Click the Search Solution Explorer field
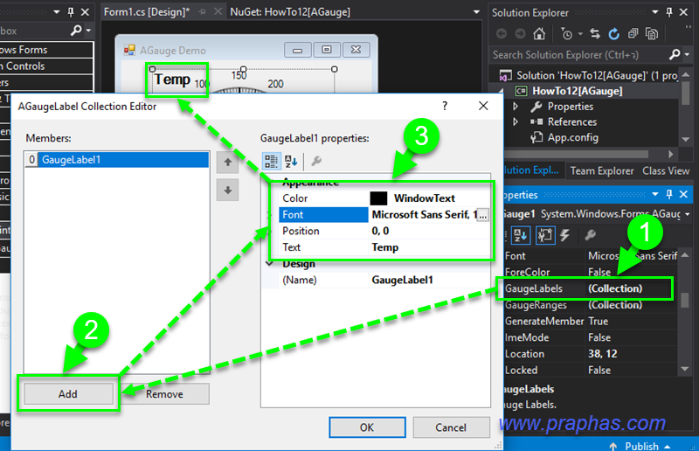The width and height of the screenshot is (699, 451). point(578,55)
